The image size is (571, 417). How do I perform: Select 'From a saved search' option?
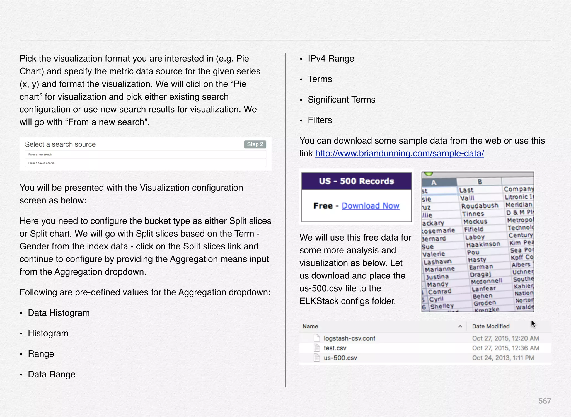tap(41, 163)
